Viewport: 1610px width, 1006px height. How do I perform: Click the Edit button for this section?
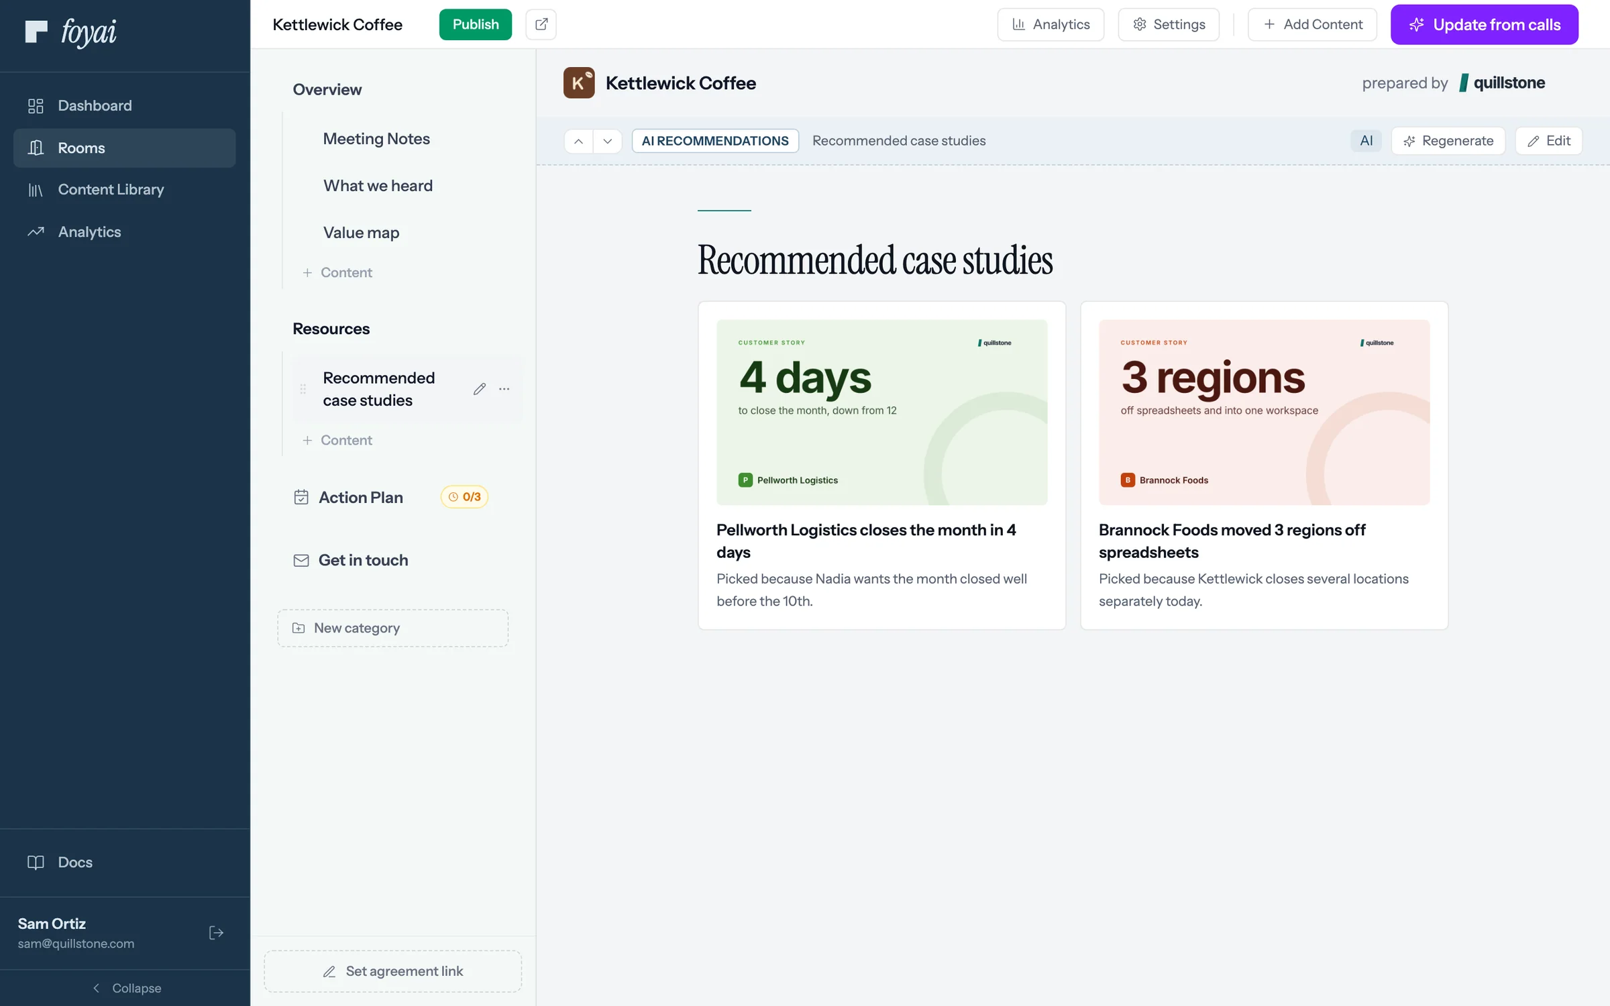click(1548, 141)
